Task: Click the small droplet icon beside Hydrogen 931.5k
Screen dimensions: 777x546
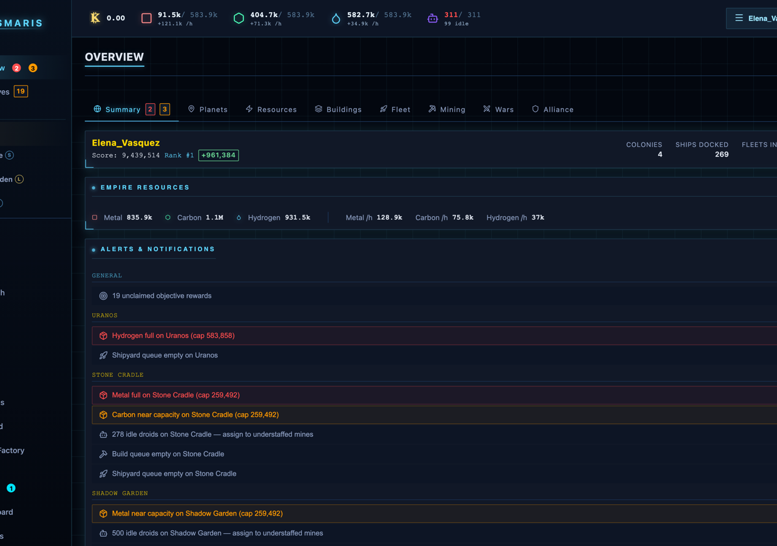Action: [239, 217]
